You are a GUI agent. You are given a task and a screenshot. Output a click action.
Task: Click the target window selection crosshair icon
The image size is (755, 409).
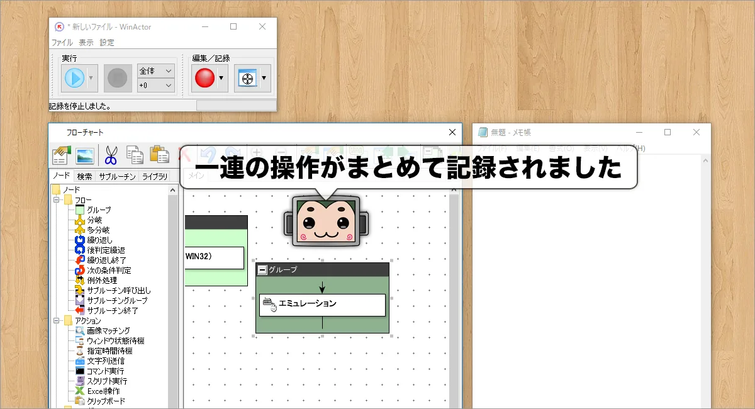click(x=247, y=79)
